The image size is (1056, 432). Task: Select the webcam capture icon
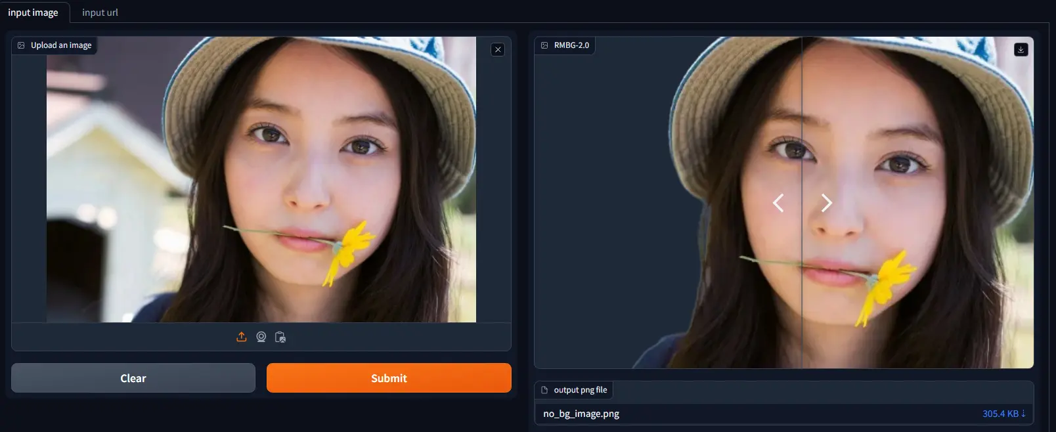point(261,337)
